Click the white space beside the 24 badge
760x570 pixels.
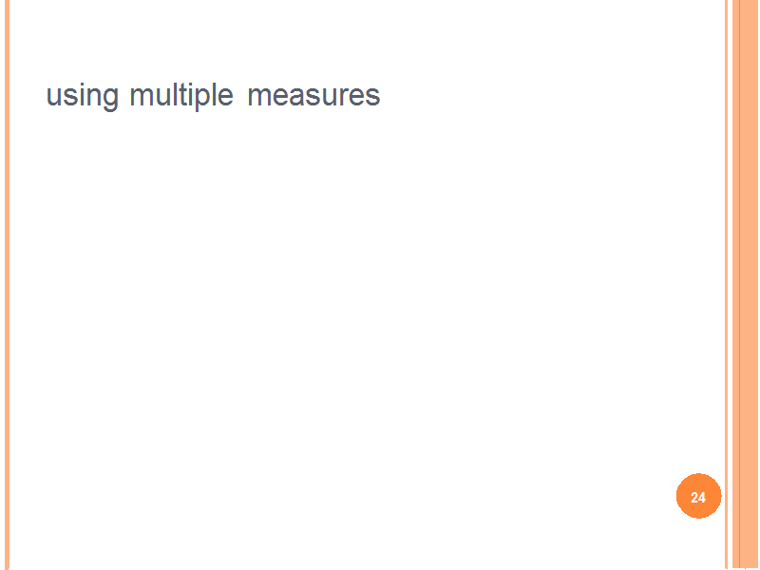630,496
